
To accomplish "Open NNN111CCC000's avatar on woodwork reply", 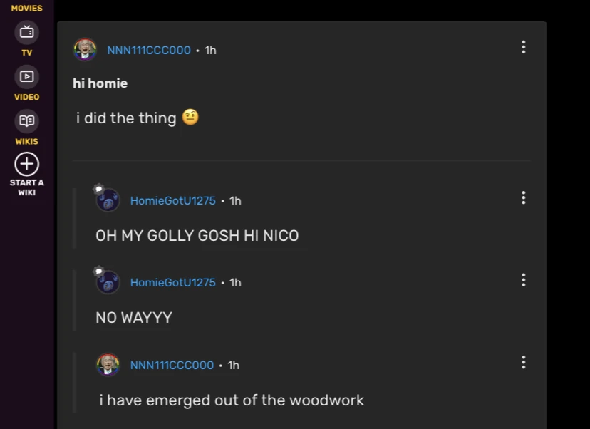I will pos(108,364).
